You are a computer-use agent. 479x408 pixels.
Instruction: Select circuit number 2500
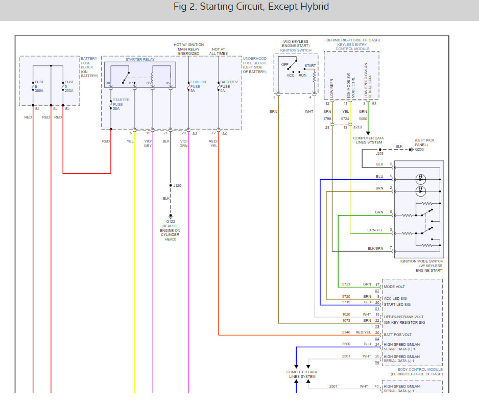pyautogui.click(x=346, y=344)
